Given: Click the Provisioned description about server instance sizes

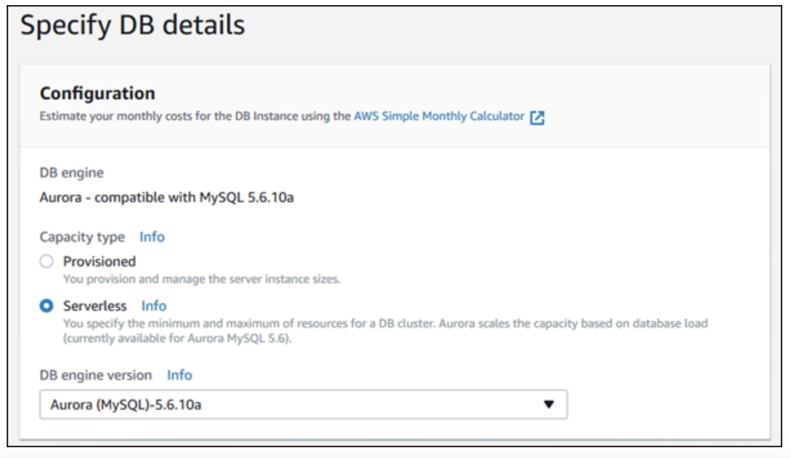Looking at the screenshot, I should (201, 279).
